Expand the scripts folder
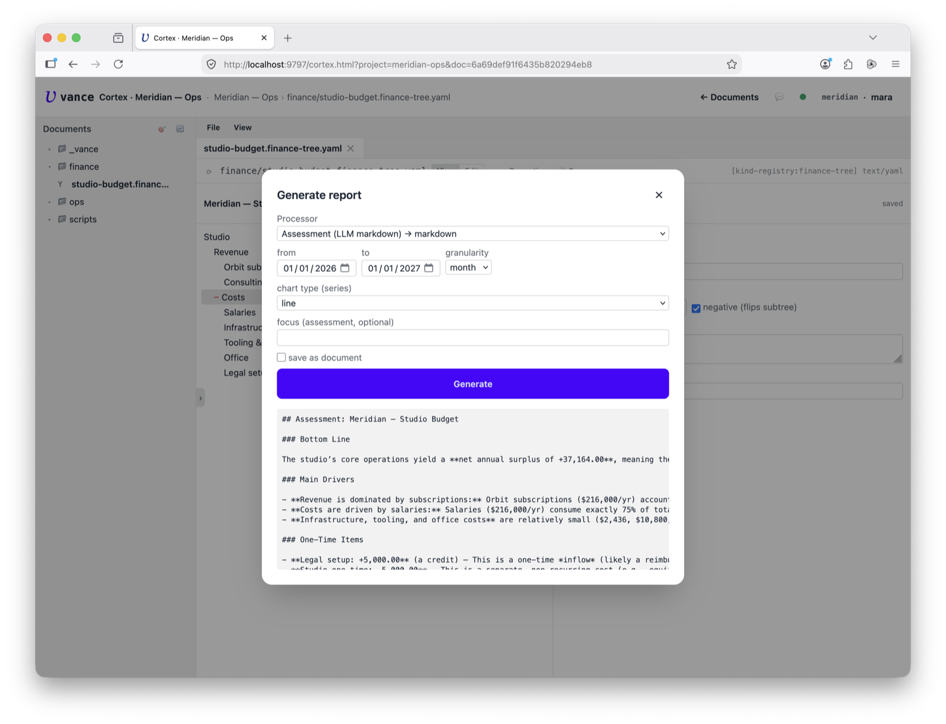 50,219
